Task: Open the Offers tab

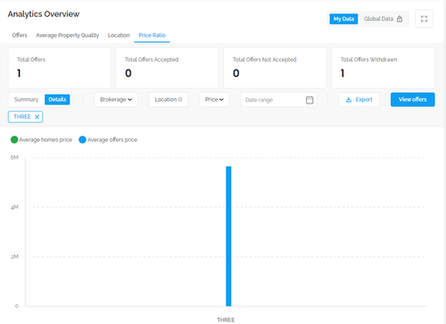Action: 20,36
